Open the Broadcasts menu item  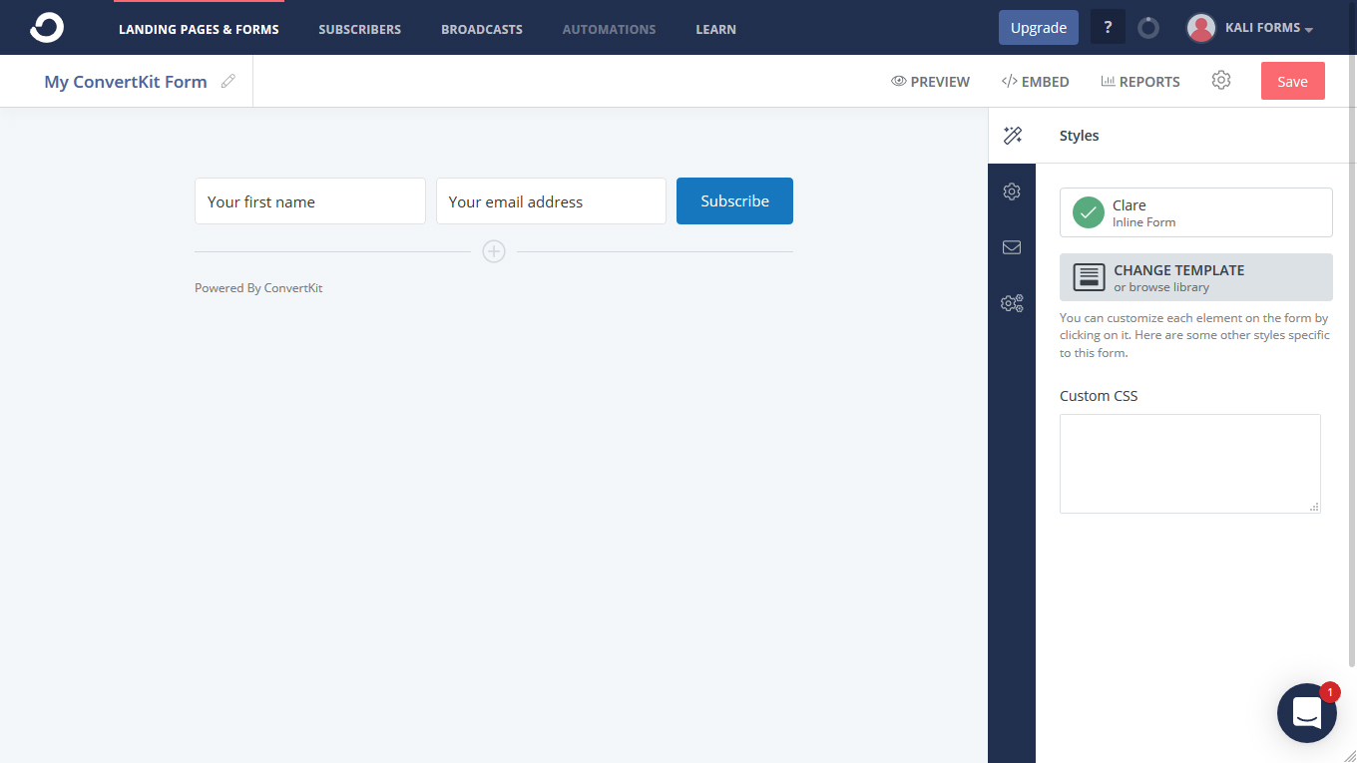tap(481, 29)
